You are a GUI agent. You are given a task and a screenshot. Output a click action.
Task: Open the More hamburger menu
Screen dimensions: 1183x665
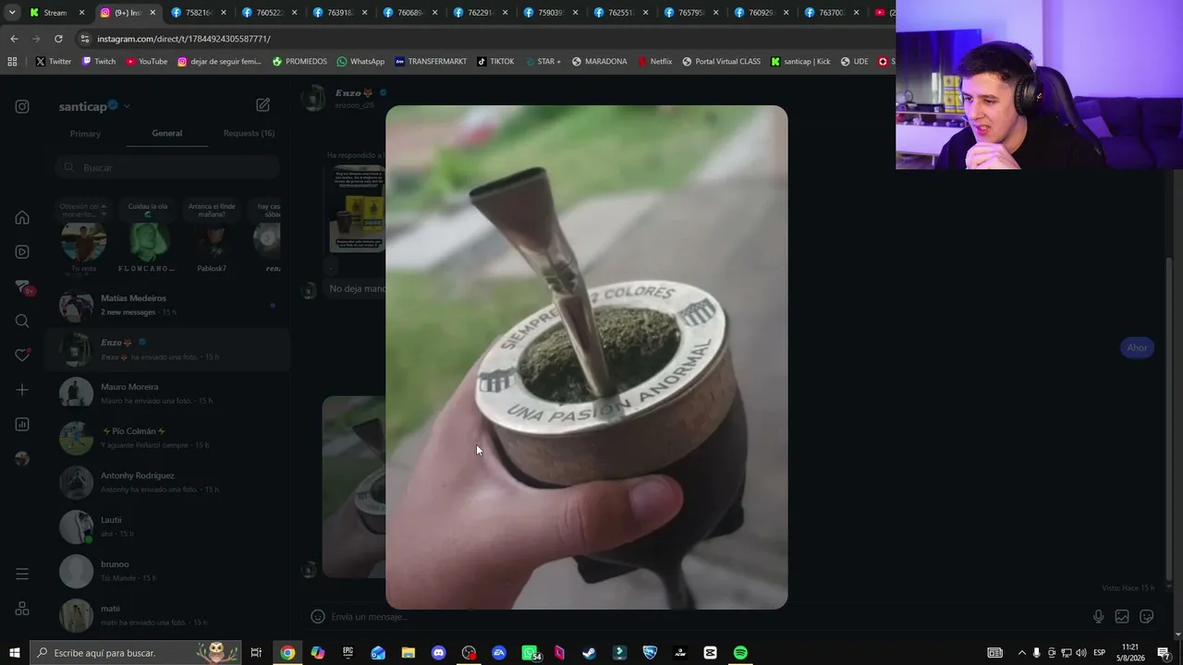coord(22,574)
